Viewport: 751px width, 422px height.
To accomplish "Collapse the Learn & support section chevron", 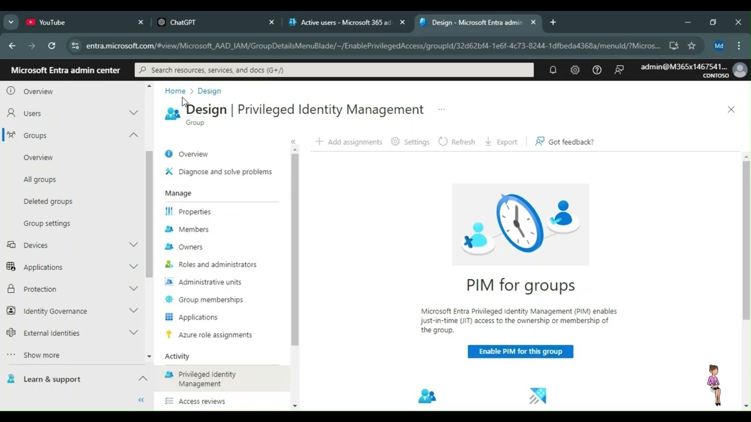I will coord(143,379).
